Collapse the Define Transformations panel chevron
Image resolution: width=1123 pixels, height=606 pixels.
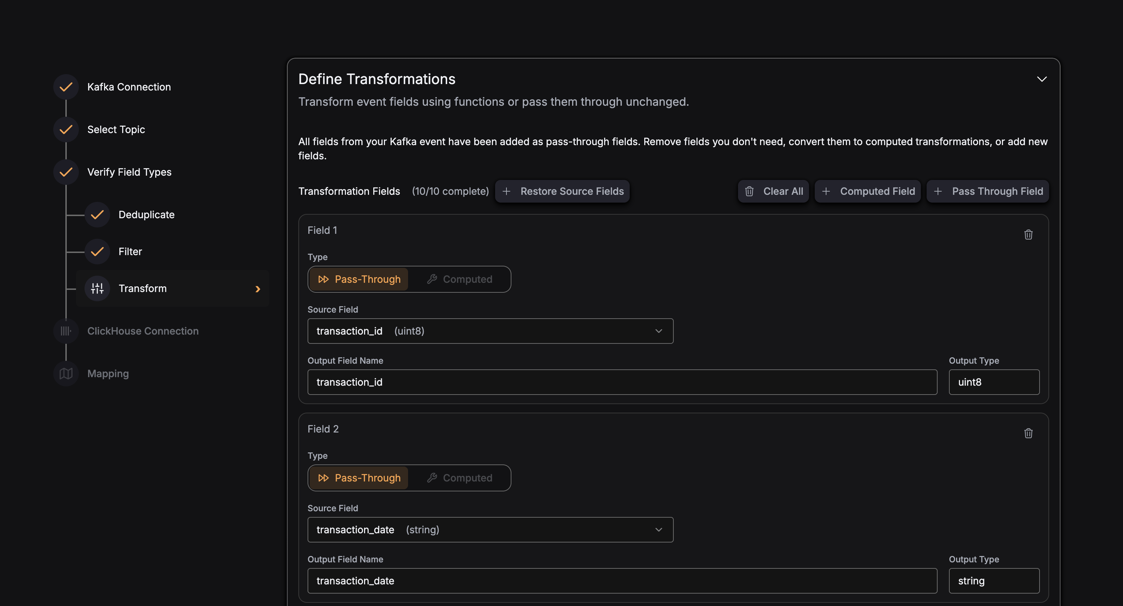tap(1042, 79)
